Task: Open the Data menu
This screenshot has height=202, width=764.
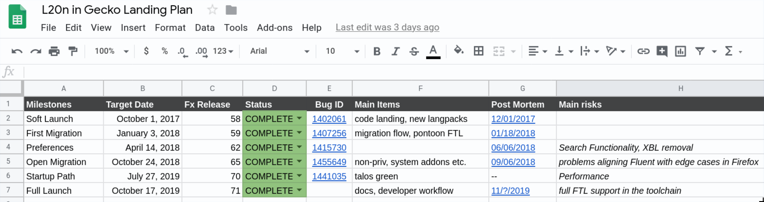Action: pos(205,28)
